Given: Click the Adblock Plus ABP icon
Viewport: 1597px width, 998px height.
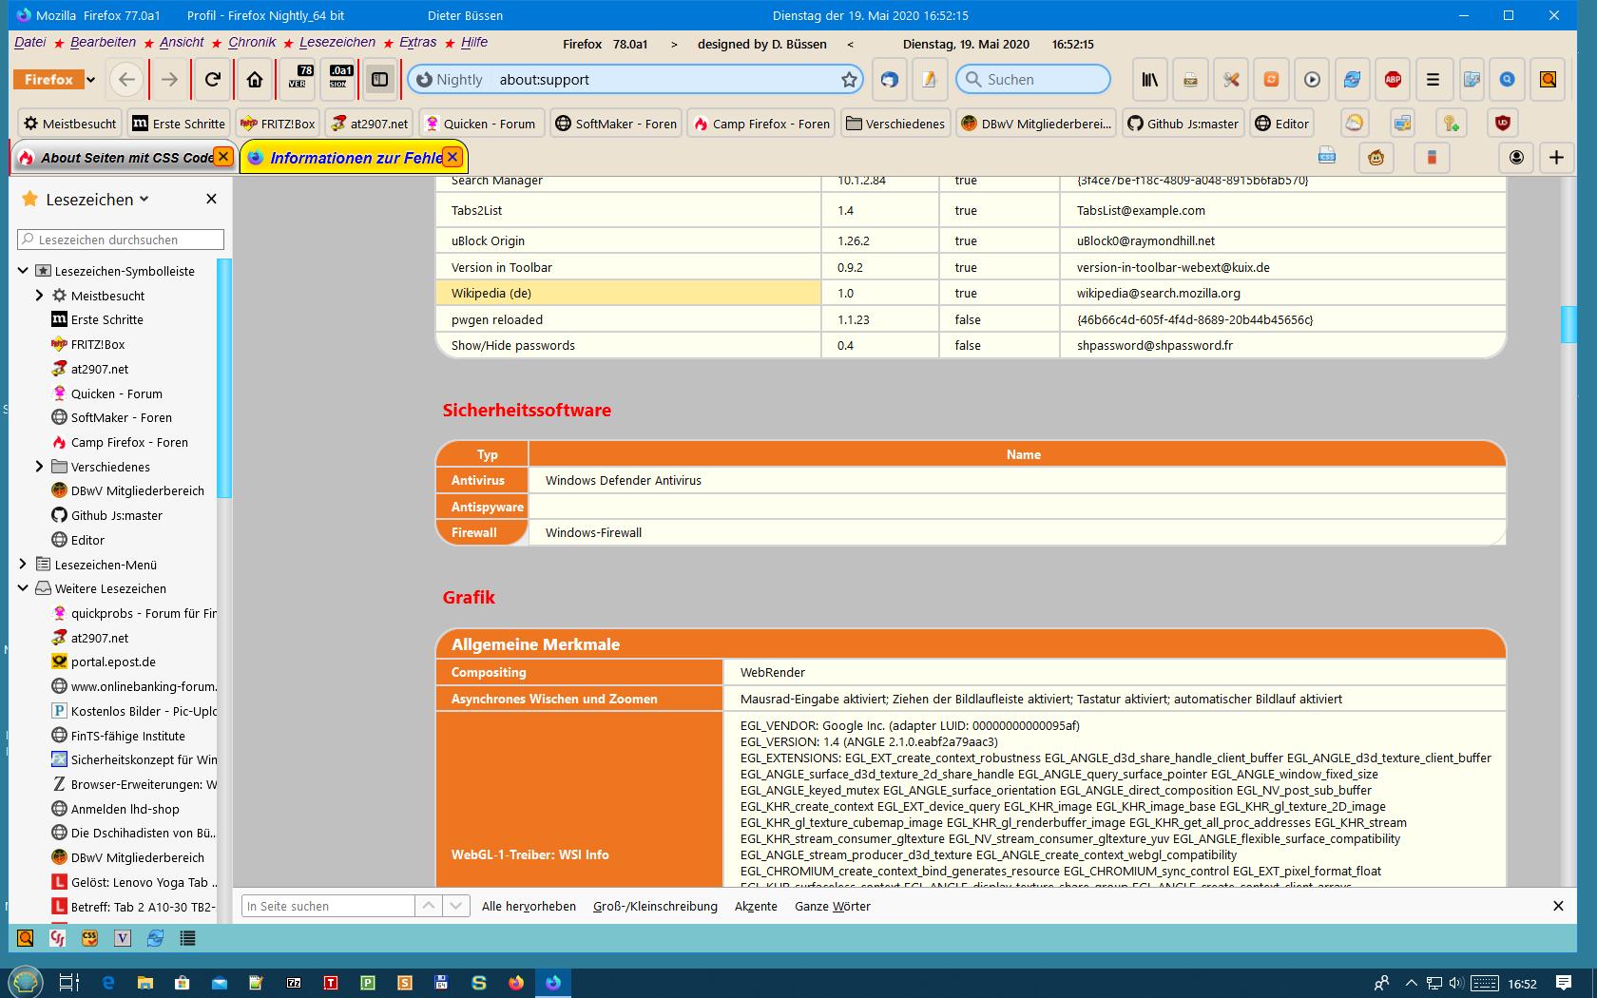Looking at the screenshot, I should (1393, 80).
